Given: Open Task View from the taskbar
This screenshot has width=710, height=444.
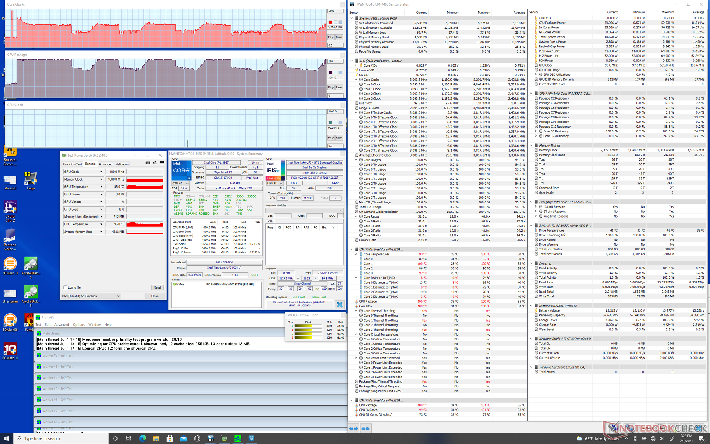Looking at the screenshot, I should [x=129, y=438].
